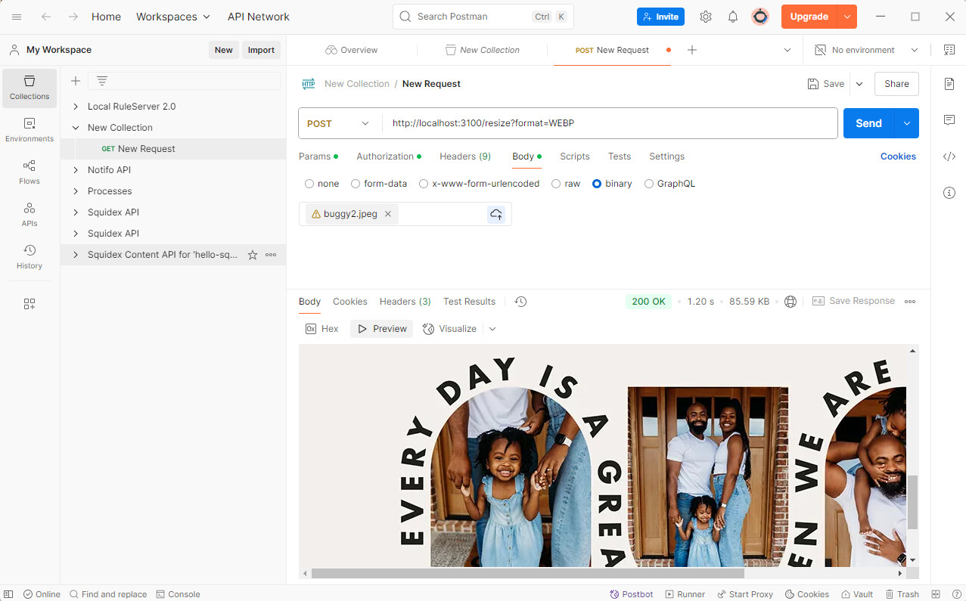Open Postbot in status bar
Viewport: 966px width, 601px height.
tap(632, 594)
